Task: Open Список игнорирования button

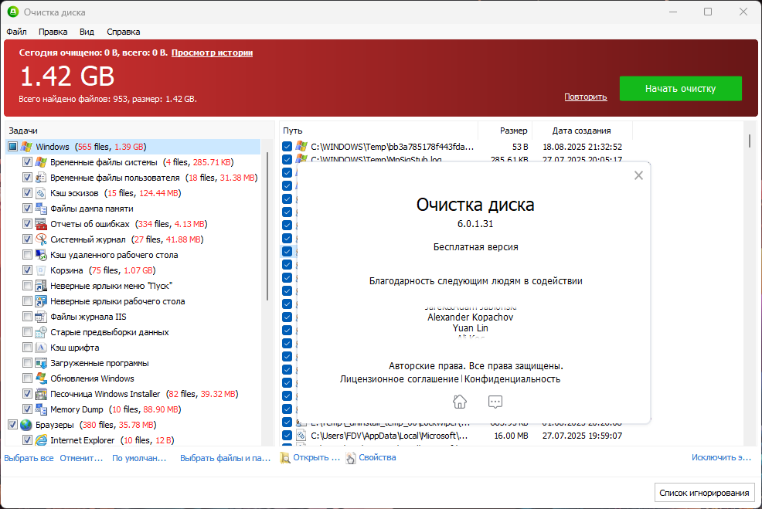Action: [704, 493]
